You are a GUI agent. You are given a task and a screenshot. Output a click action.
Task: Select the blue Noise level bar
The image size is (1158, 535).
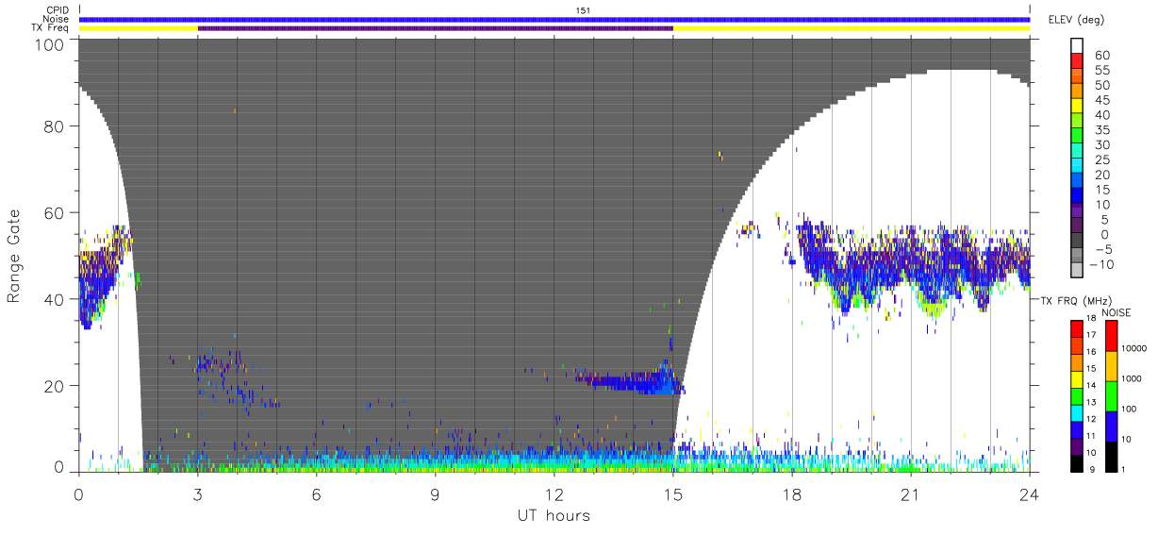pos(554,19)
